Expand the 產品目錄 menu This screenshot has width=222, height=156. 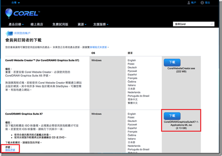tap(16, 24)
